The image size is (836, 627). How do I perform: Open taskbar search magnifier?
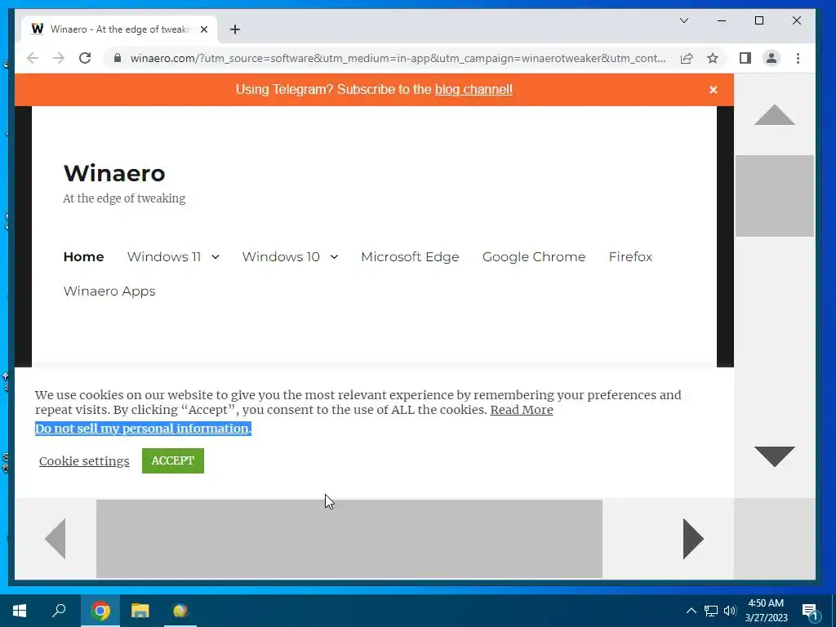[x=59, y=611]
